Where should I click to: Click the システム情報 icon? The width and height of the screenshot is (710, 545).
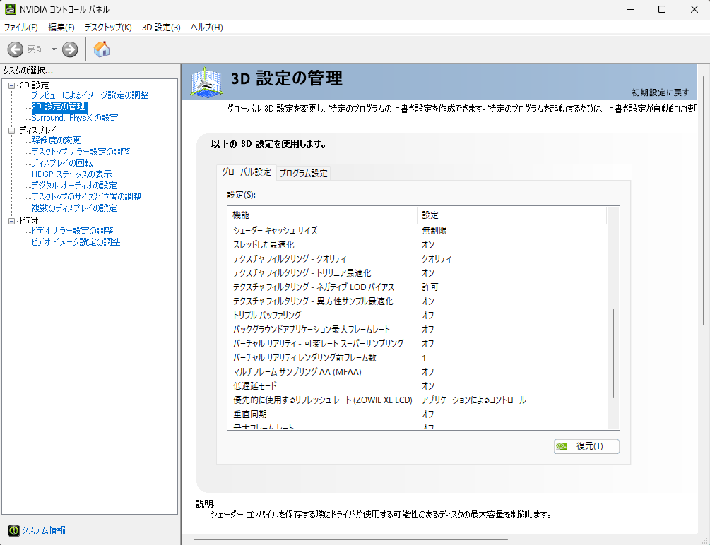point(13,530)
